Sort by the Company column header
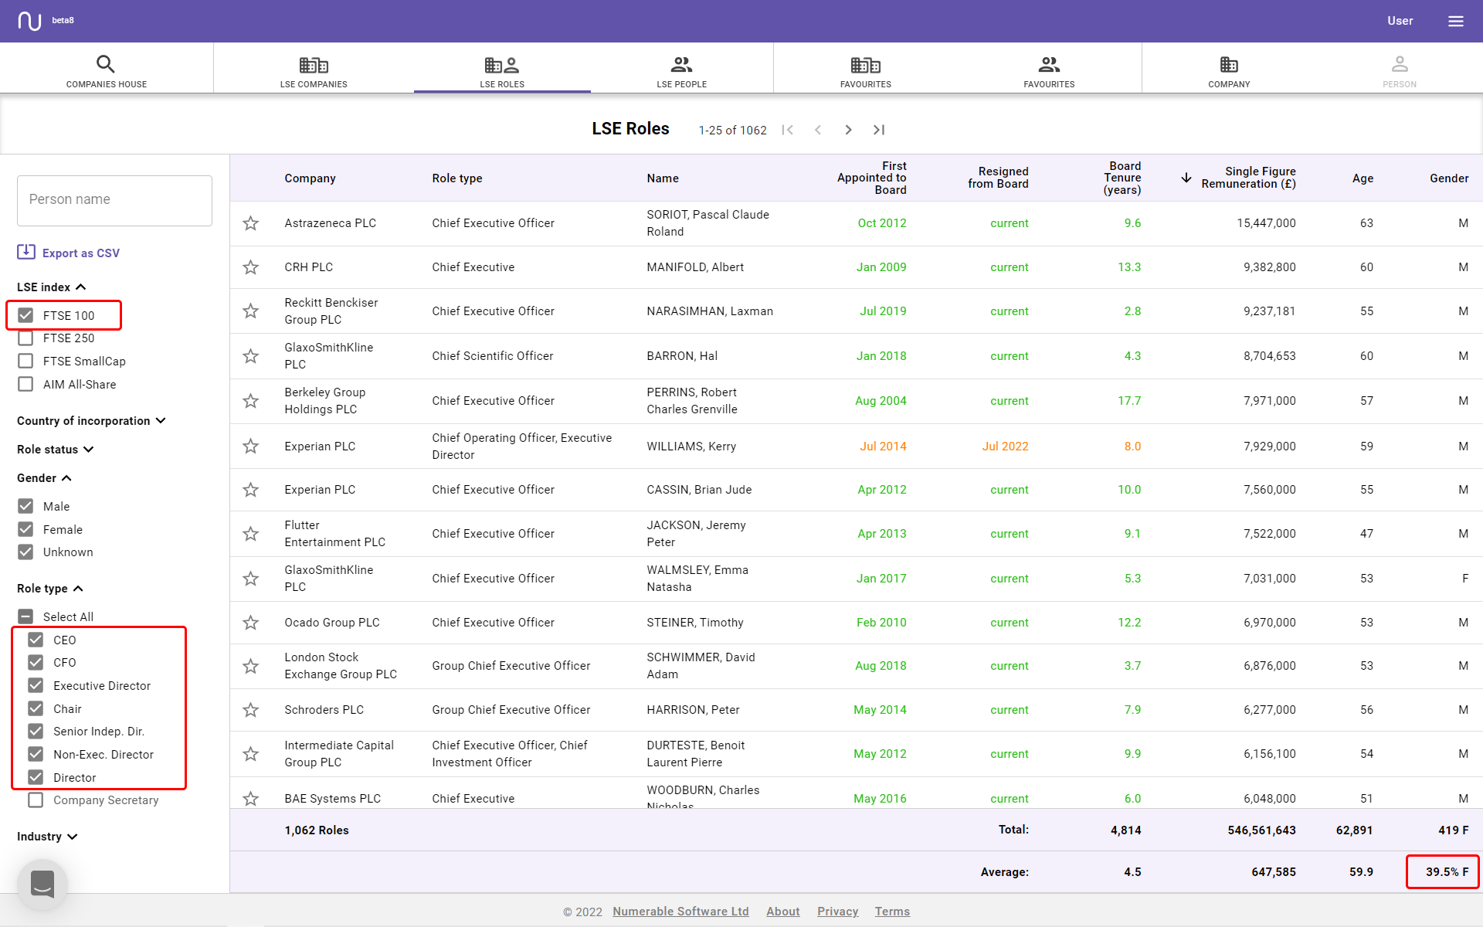This screenshot has height=927, width=1483. click(x=310, y=178)
